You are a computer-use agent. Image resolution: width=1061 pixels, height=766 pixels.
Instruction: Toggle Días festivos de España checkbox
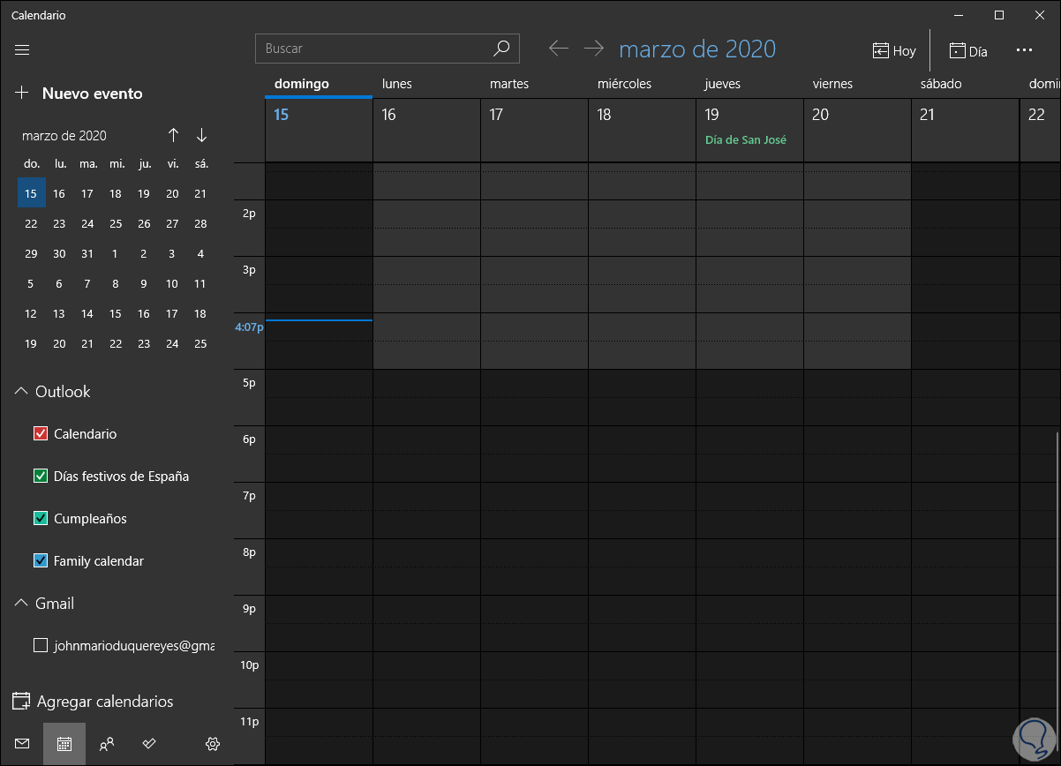click(40, 477)
